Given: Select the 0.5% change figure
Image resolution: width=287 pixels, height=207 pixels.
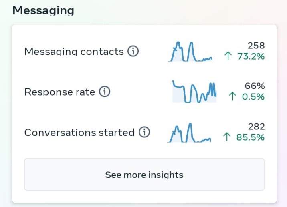Looking at the screenshot, I should (253, 96).
